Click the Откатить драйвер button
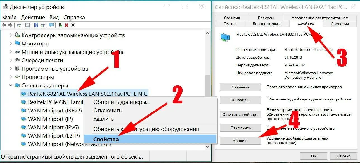Image resolution: width=360 pixels, height=163 pixels. 240,114
